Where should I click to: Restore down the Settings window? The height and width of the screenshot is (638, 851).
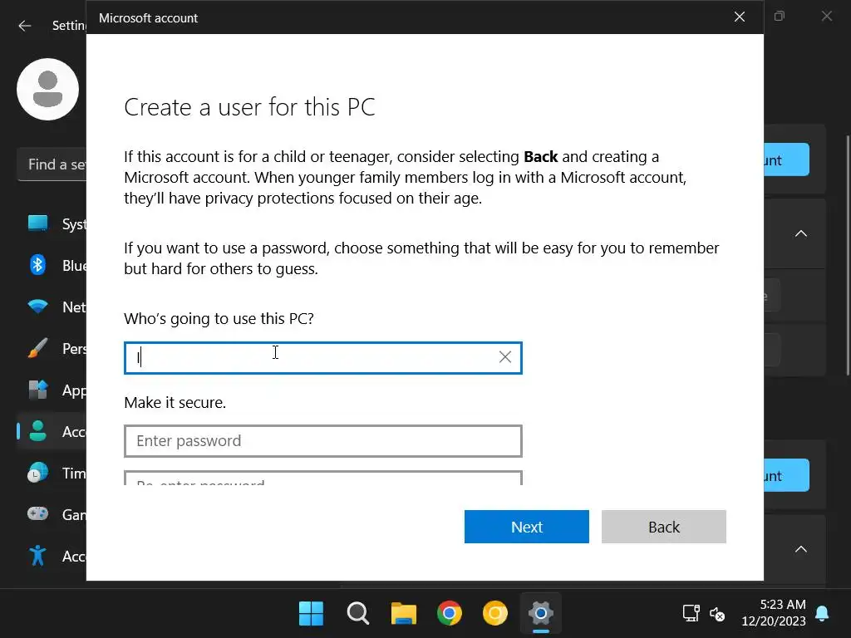(780, 17)
